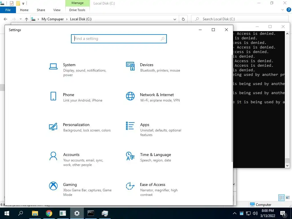Viewport: 292px width, 219px height.
Task: Switch Explorer to large icons view
Action: point(288,198)
